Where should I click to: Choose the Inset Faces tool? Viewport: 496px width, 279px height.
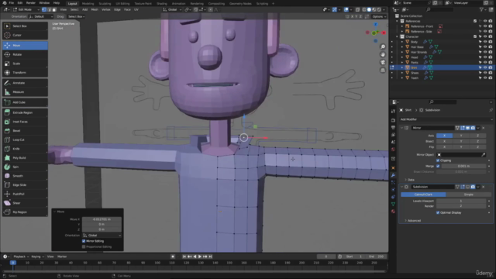(25, 122)
